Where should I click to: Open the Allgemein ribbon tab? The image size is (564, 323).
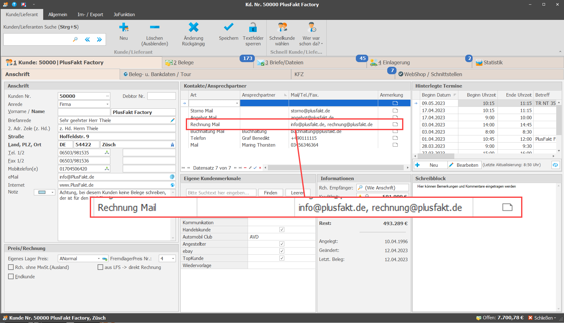pyautogui.click(x=58, y=15)
